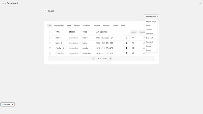Open the home page title
Viewport: 203px width, 114px height.
pos(58,38)
